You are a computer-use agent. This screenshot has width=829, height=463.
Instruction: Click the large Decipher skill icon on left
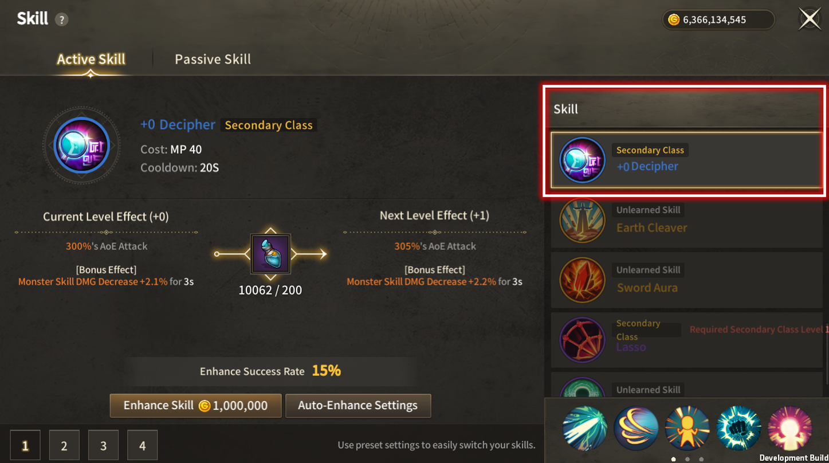tap(82, 146)
